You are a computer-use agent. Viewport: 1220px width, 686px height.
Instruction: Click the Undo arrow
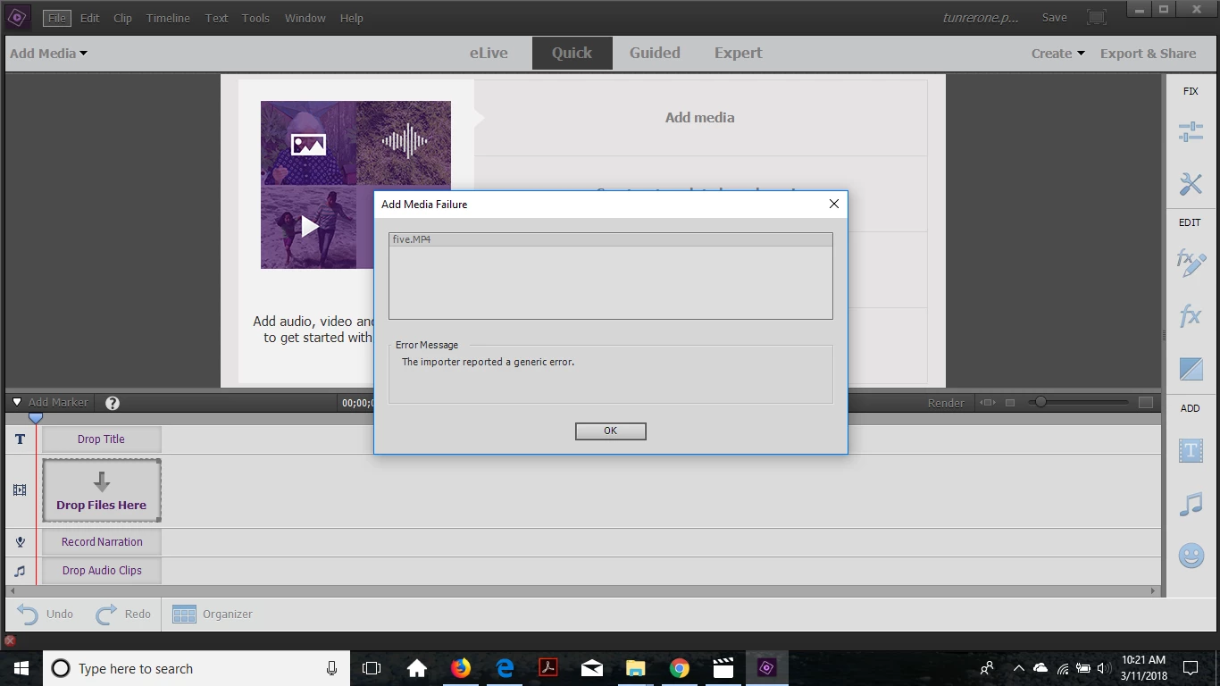28,615
